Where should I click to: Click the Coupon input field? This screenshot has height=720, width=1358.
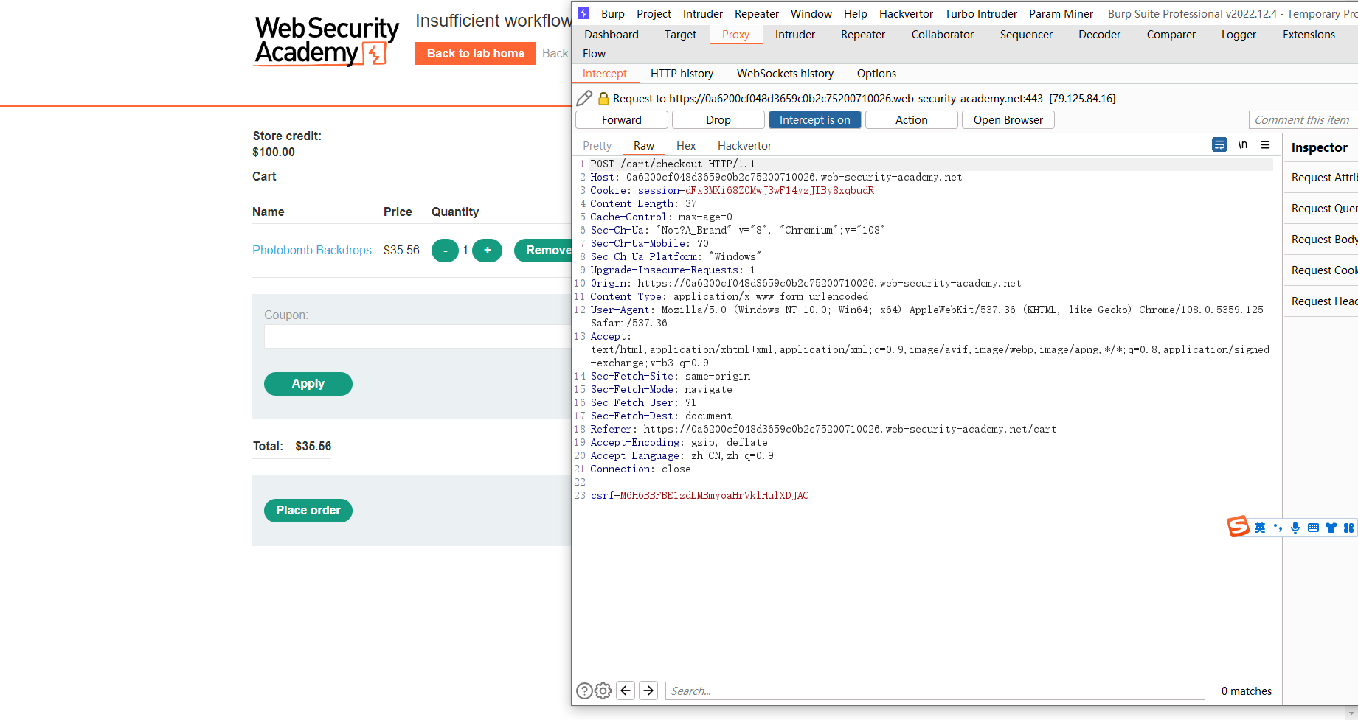pos(418,336)
